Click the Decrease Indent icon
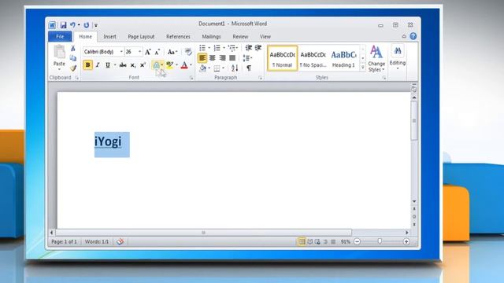Image resolution: width=504 pixels, height=283 pixels. [249, 48]
